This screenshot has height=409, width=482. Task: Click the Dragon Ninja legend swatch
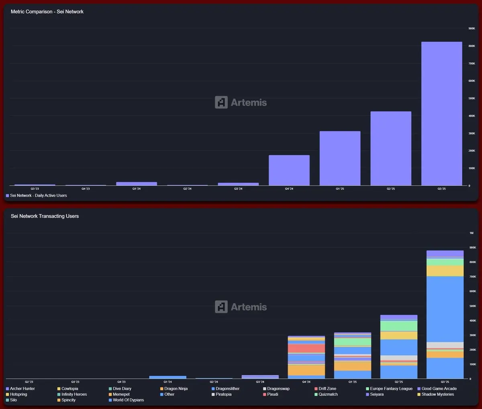pyautogui.click(x=162, y=389)
